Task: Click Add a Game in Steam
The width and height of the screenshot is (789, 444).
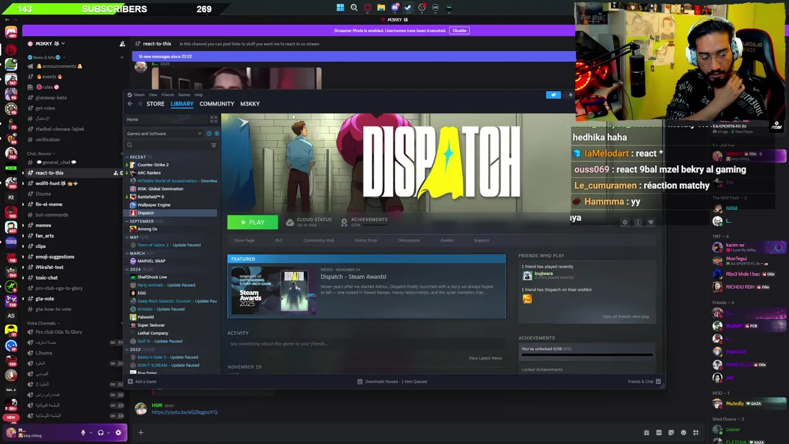Action: (142, 382)
